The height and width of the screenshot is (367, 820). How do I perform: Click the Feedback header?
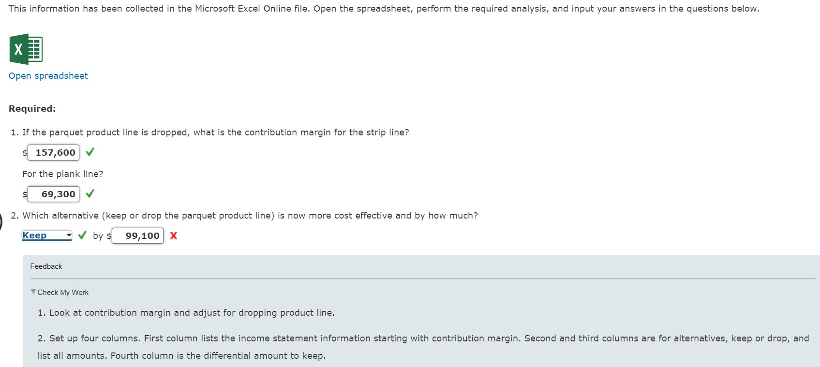[46, 266]
